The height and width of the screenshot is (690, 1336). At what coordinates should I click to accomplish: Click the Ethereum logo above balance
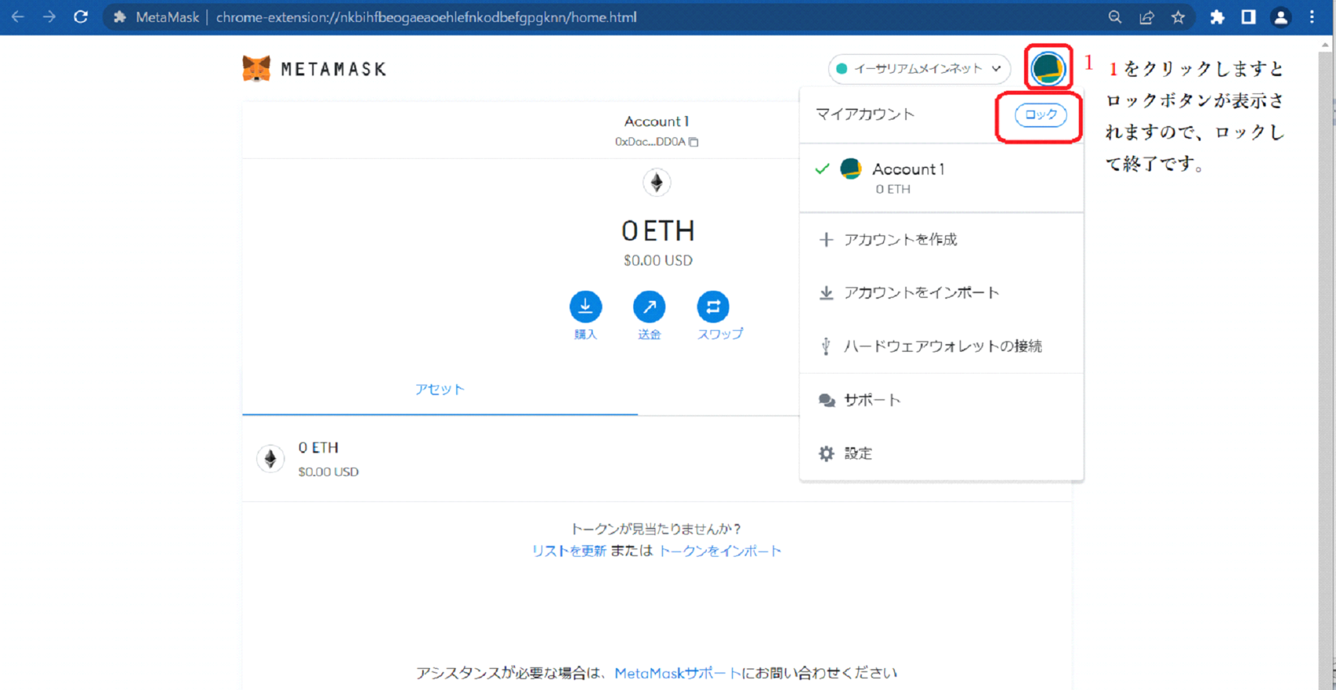[657, 182]
